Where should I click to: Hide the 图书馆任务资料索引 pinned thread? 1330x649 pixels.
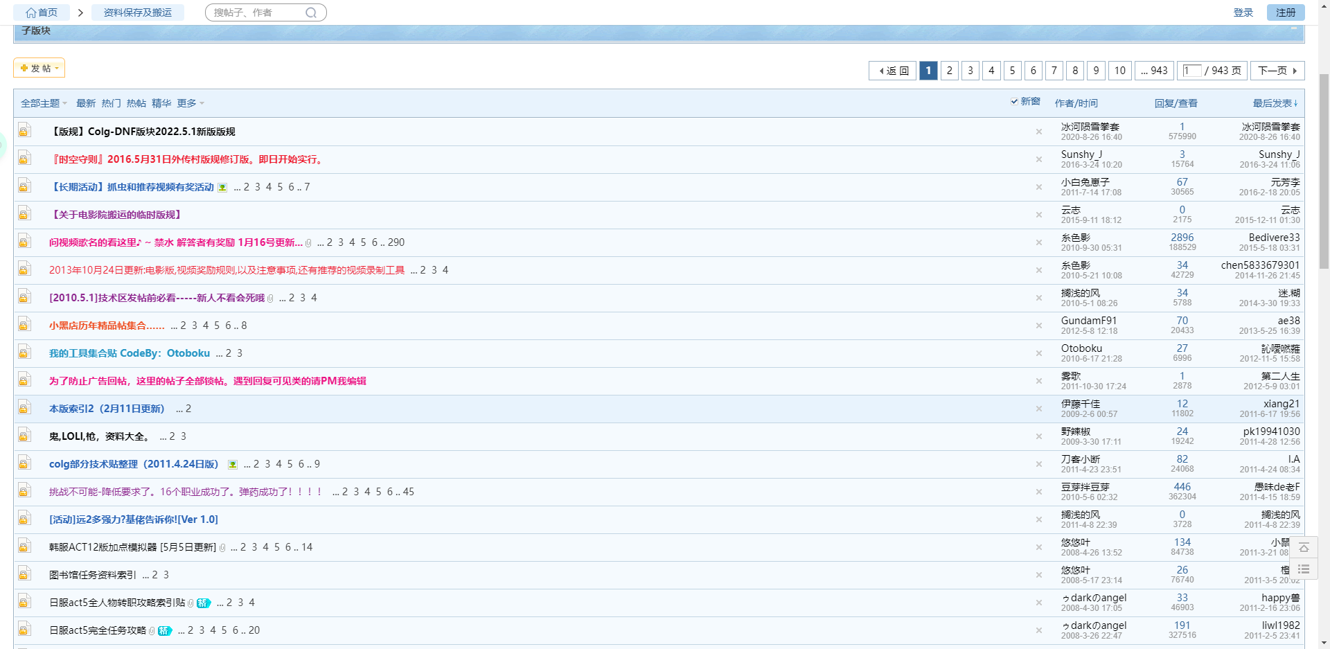click(x=1038, y=575)
